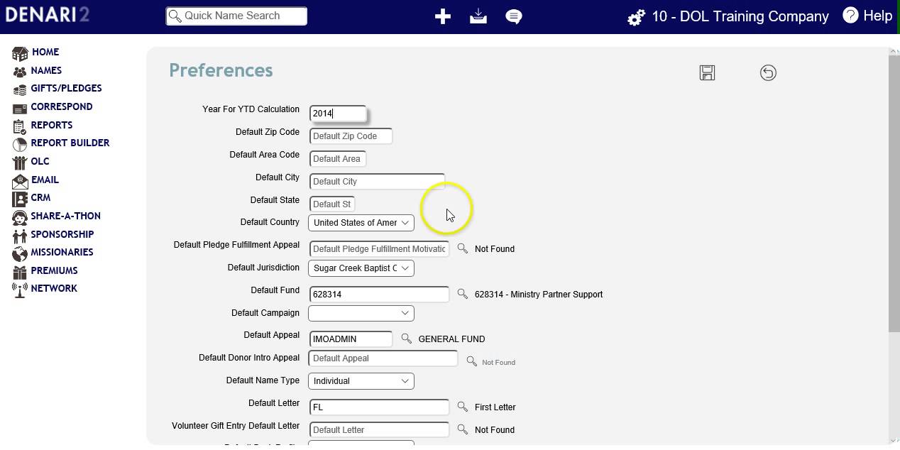900x450 pixels.
Task: Open the CRM menu item
Action: pos(40,197)
